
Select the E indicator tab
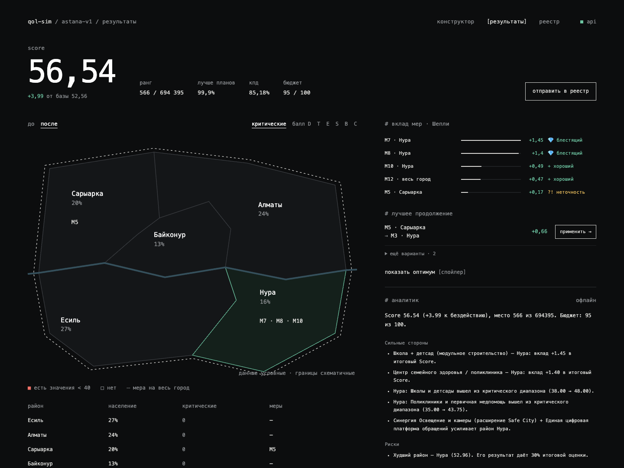point(328,124)
